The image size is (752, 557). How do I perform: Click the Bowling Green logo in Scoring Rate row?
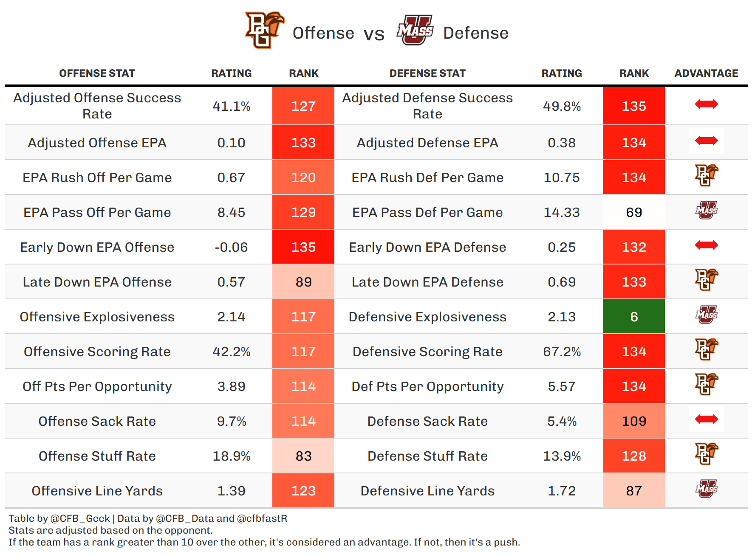click(706, 349)
